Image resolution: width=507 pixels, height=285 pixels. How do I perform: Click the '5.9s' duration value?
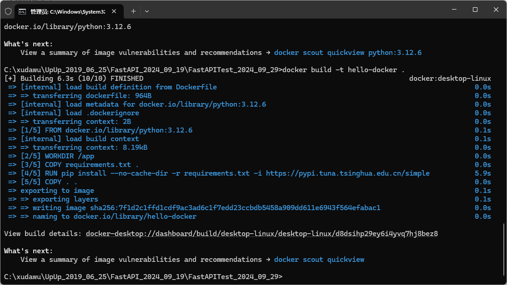[483, 173]
